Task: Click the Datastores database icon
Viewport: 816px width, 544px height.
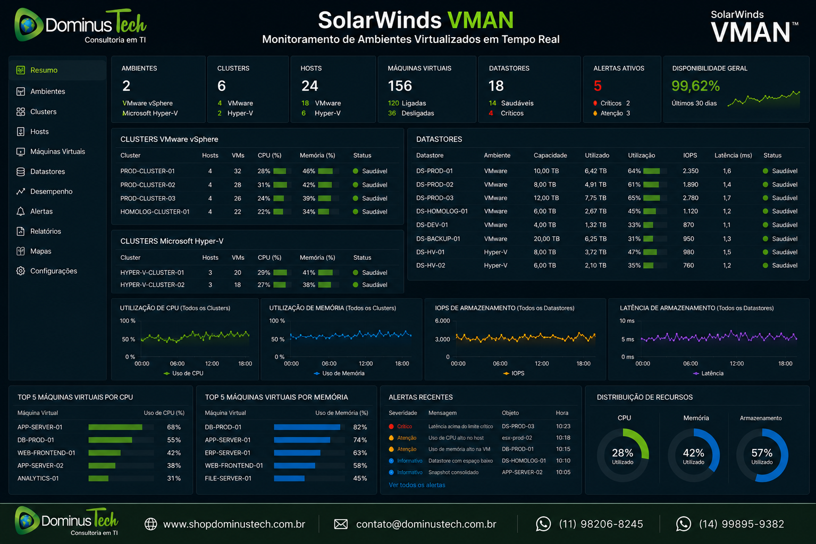Action: point(21,172)
